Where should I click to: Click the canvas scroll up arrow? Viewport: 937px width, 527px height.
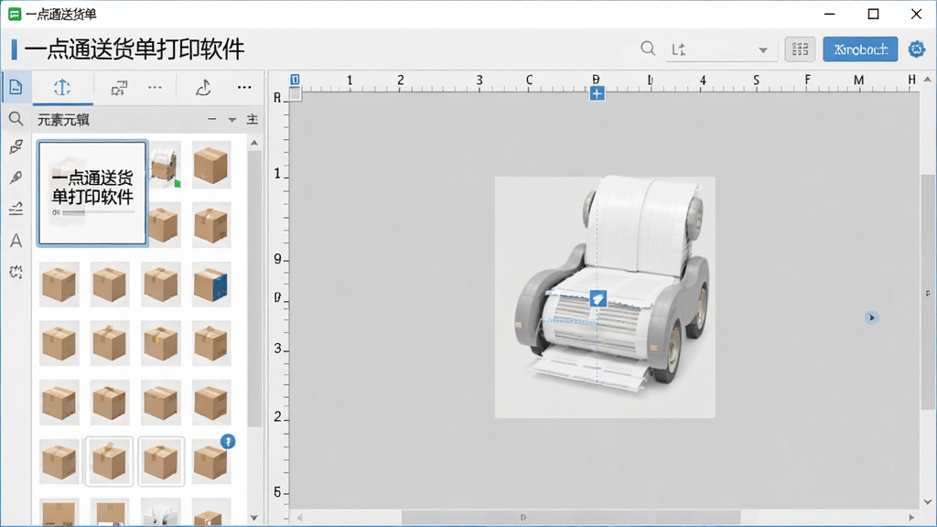coord(927,79)
